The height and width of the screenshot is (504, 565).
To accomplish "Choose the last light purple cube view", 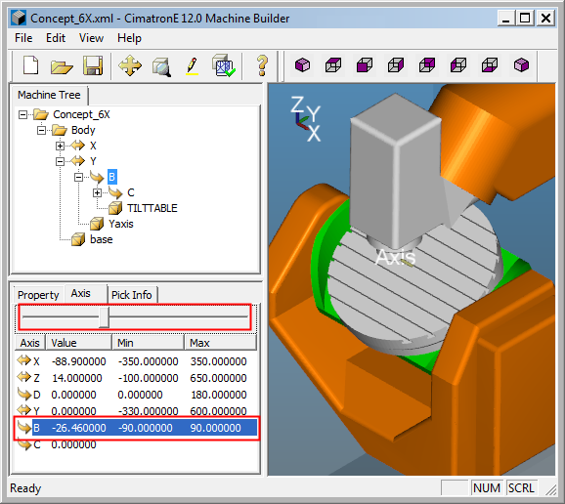I will coord(521,65).
